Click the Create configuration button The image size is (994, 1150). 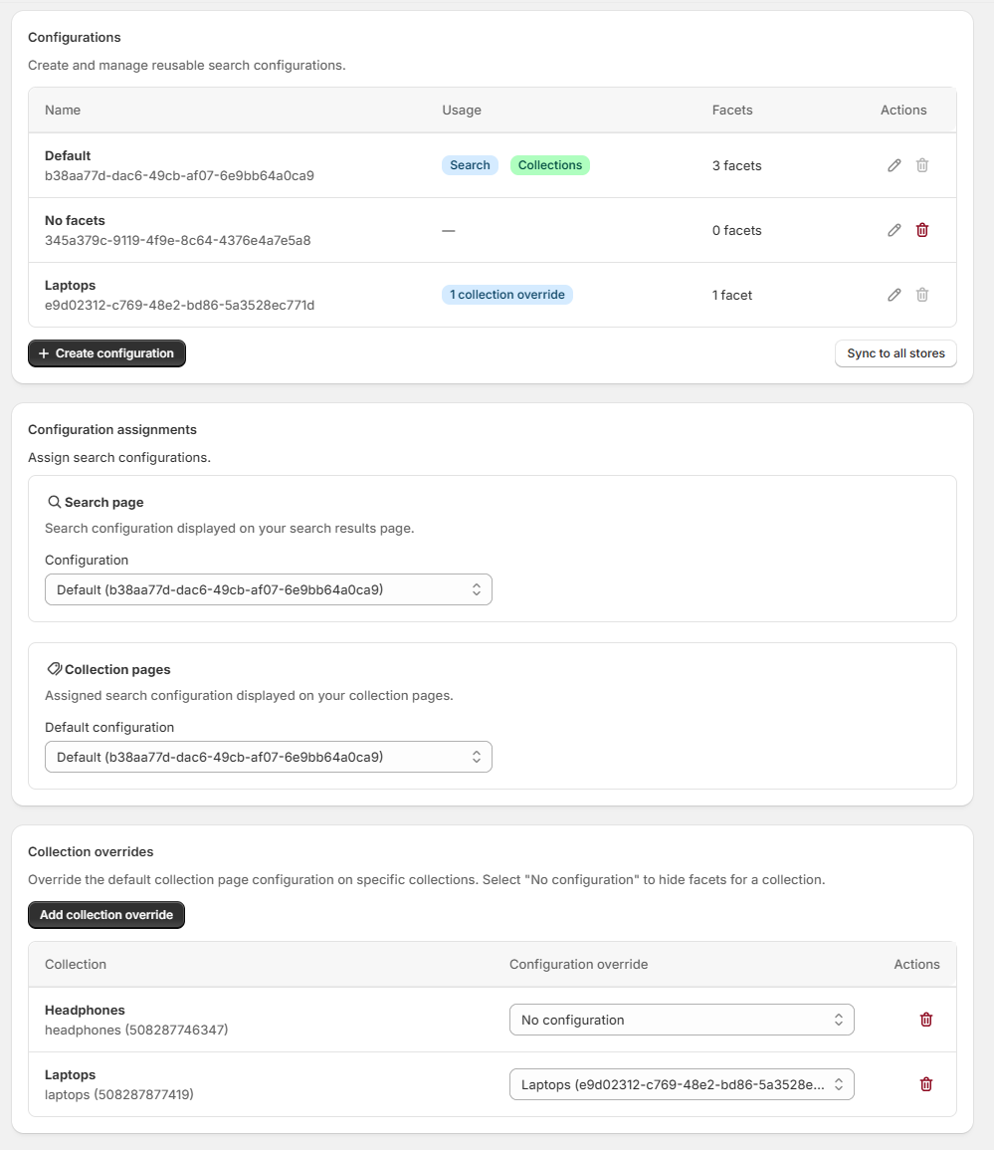[106, 352]
